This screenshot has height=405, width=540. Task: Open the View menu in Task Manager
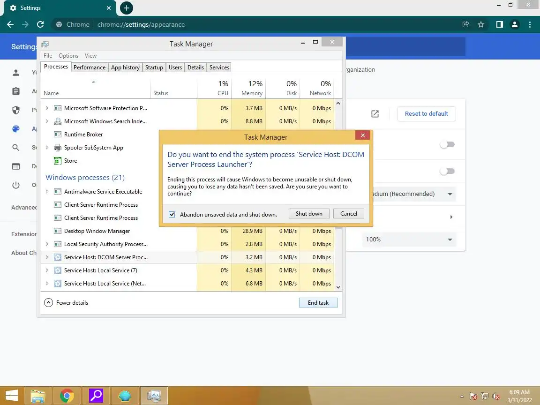click(x=90, y=56)
